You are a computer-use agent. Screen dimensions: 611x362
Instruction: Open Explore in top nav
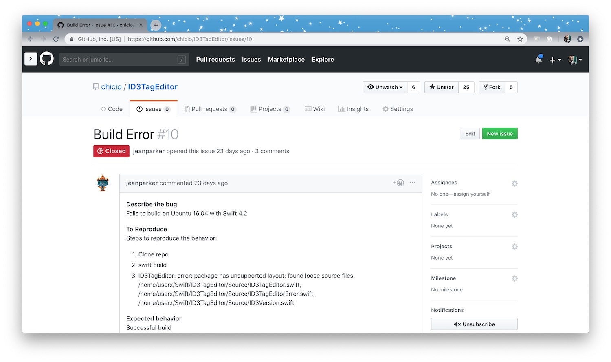(x=323, y=60)
